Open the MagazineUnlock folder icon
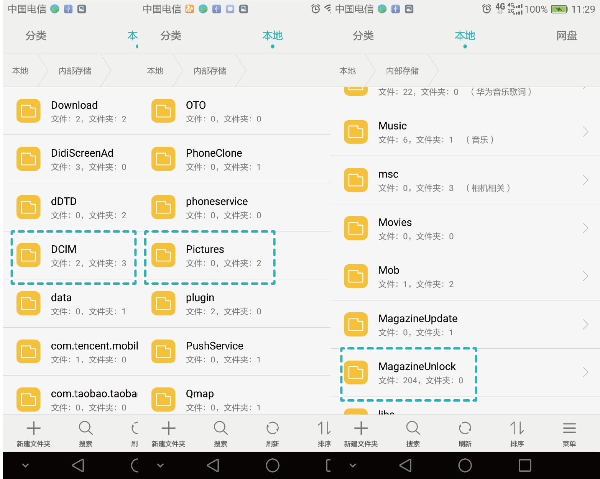Image resolution: width=600 pixels, height=479 pixels. [x=355, y=372]
